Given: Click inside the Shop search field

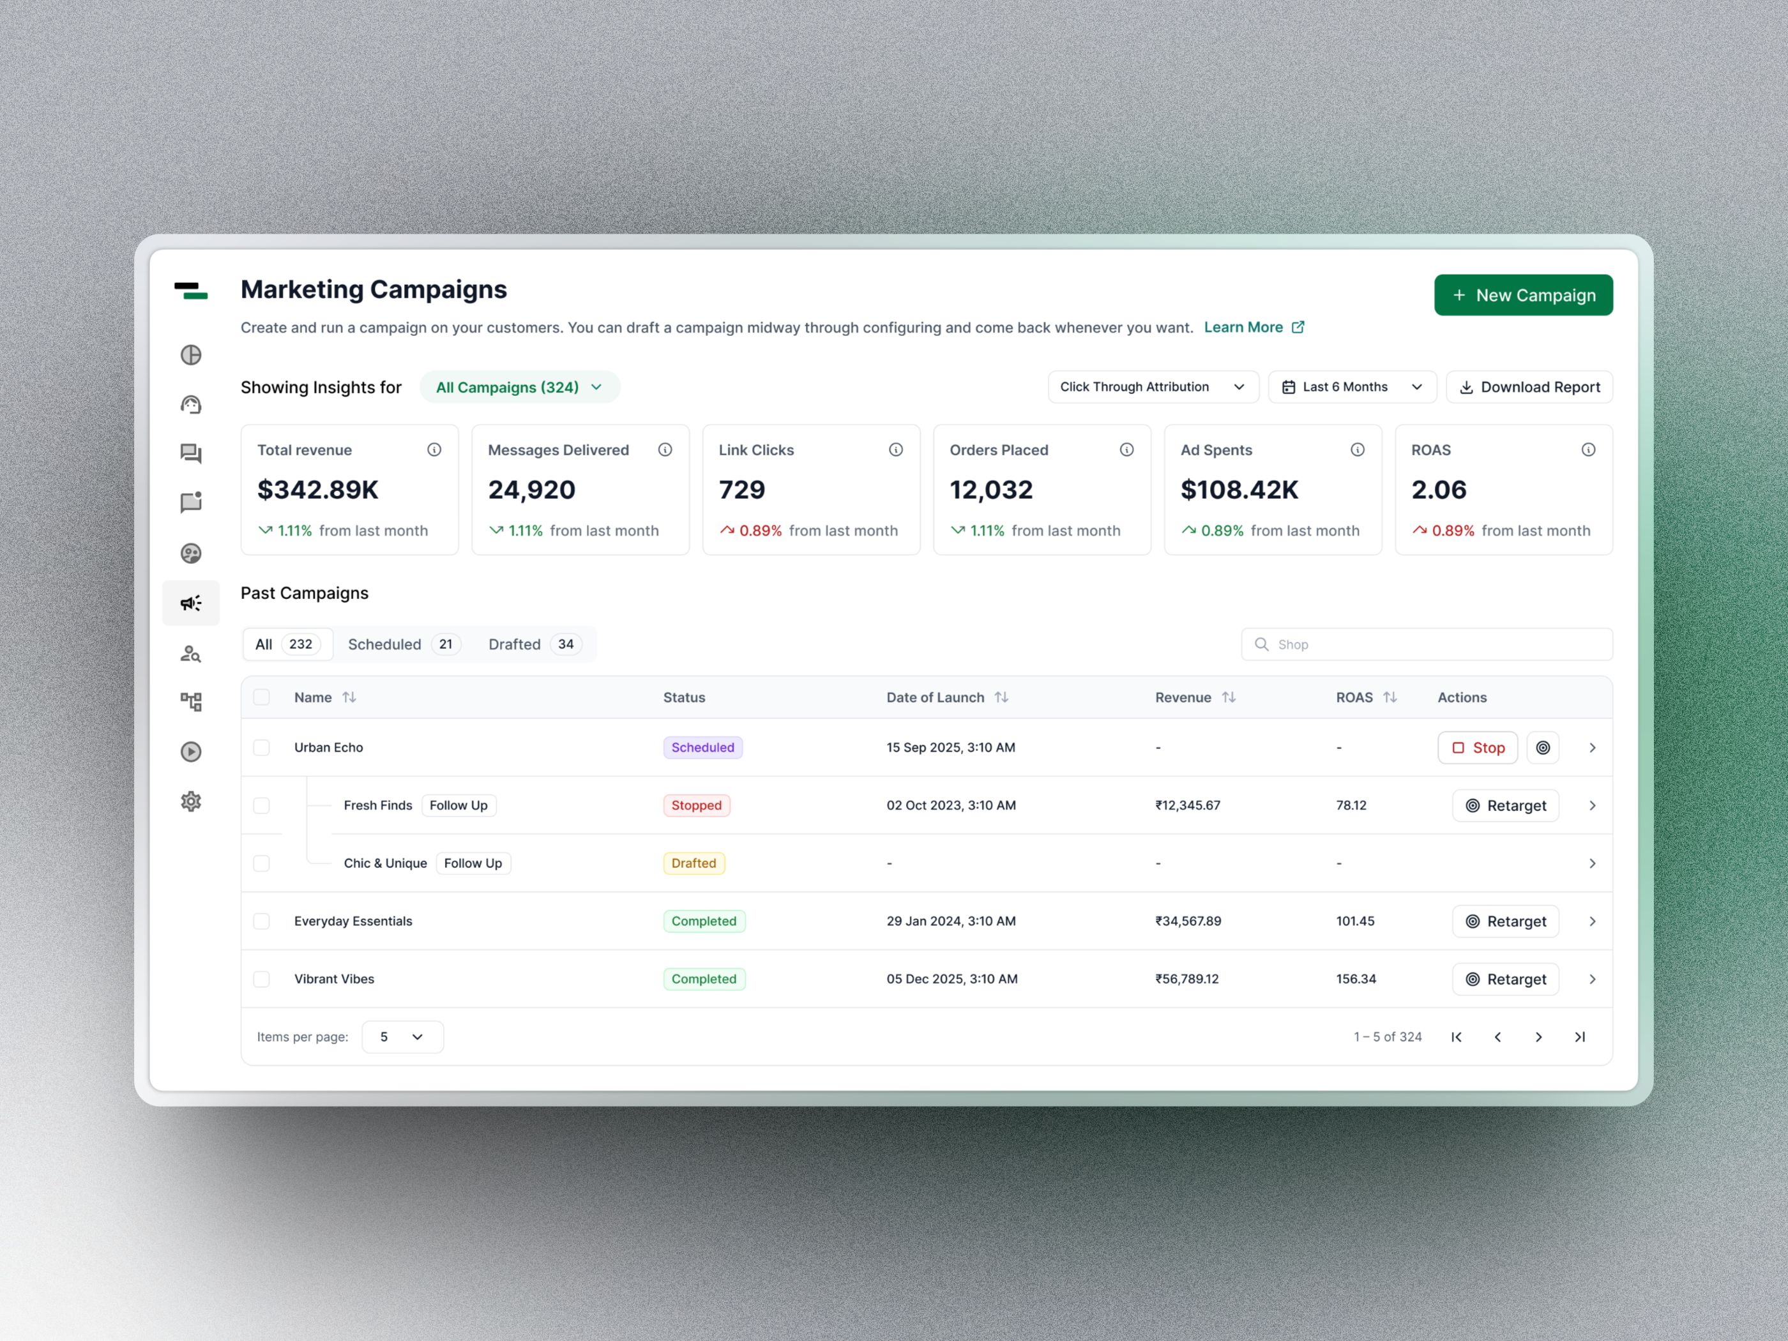Looking at the screenshot, I should [1425, 644].
